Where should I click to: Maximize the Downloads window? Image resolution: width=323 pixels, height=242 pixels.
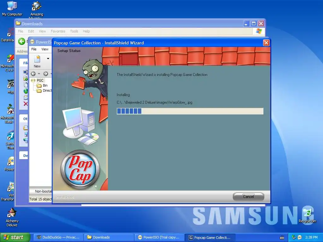(254, 23)
